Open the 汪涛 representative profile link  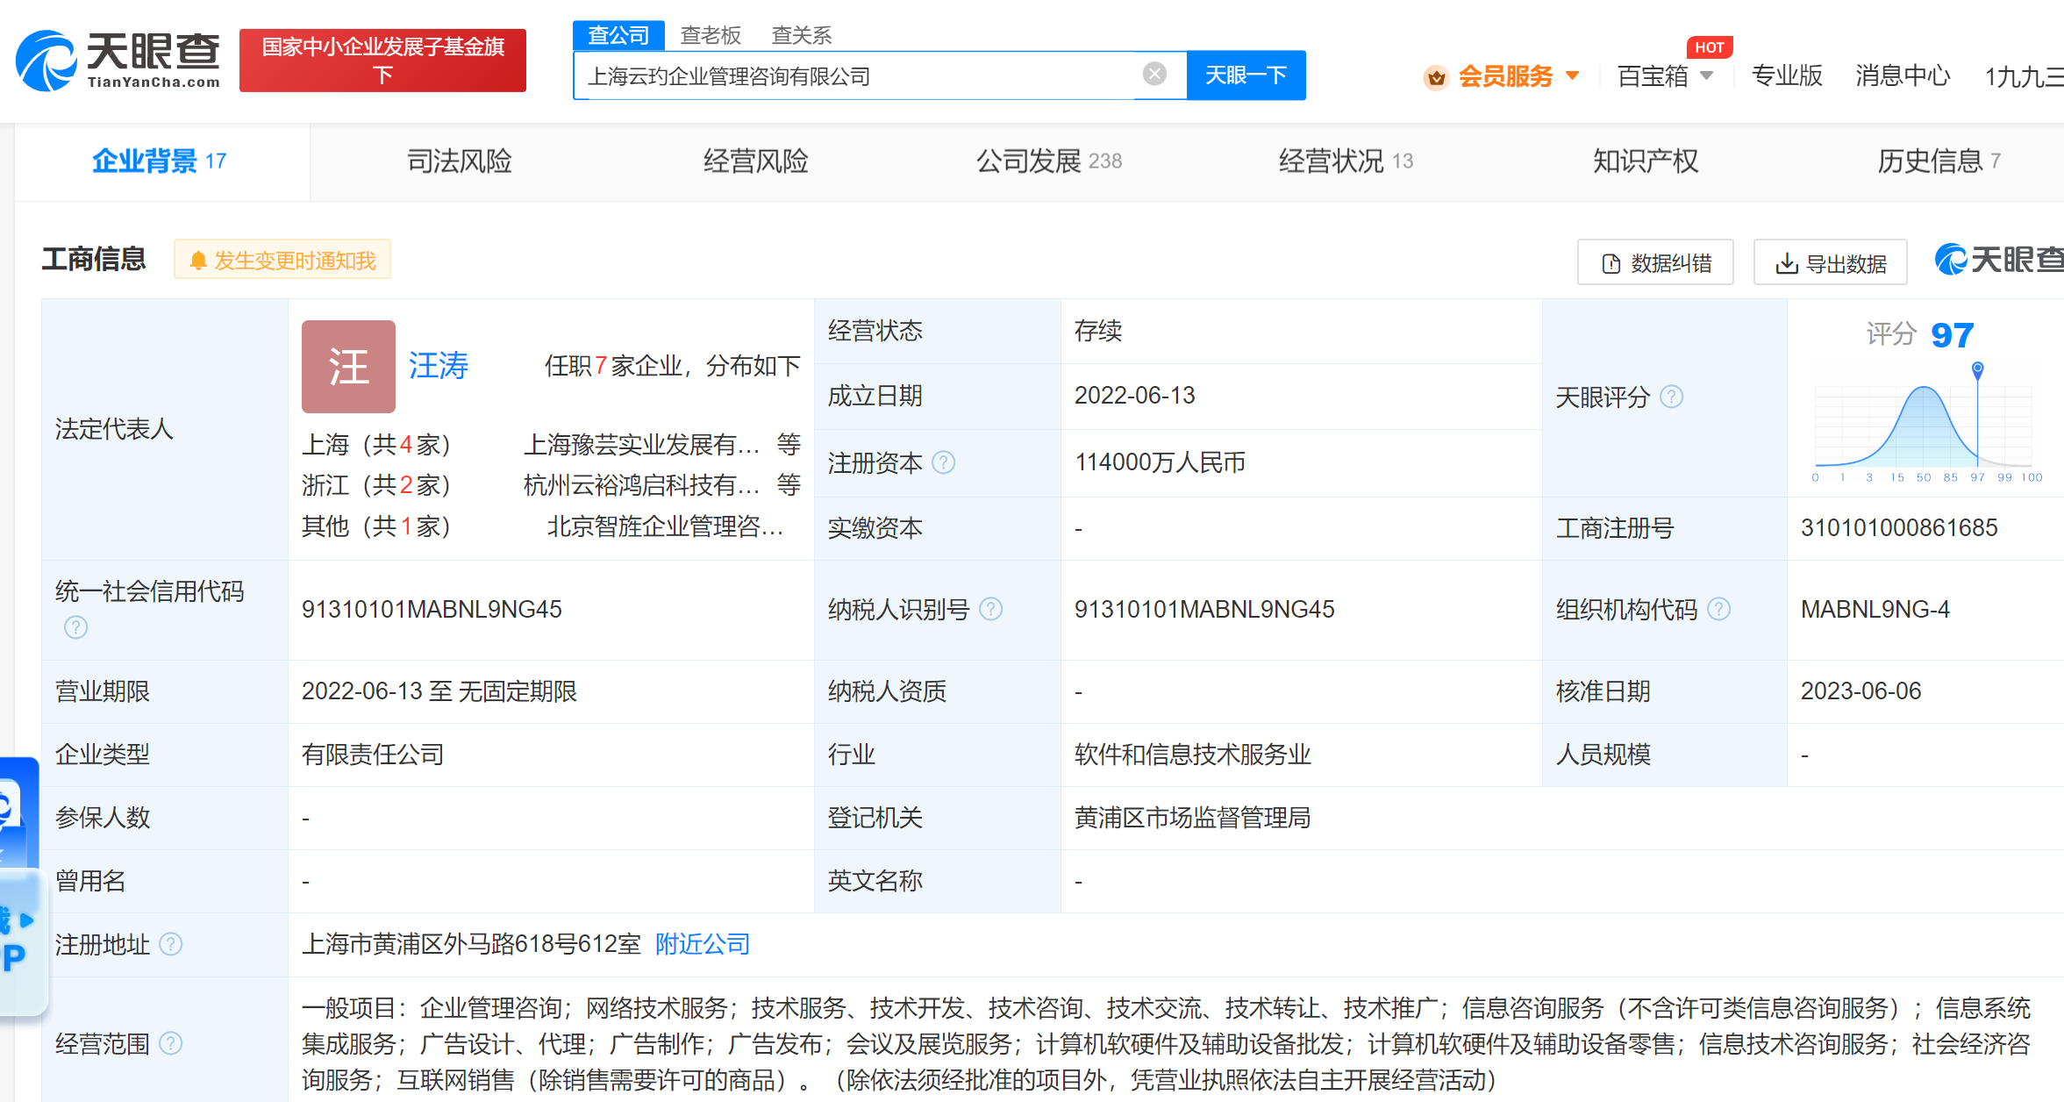439,366
